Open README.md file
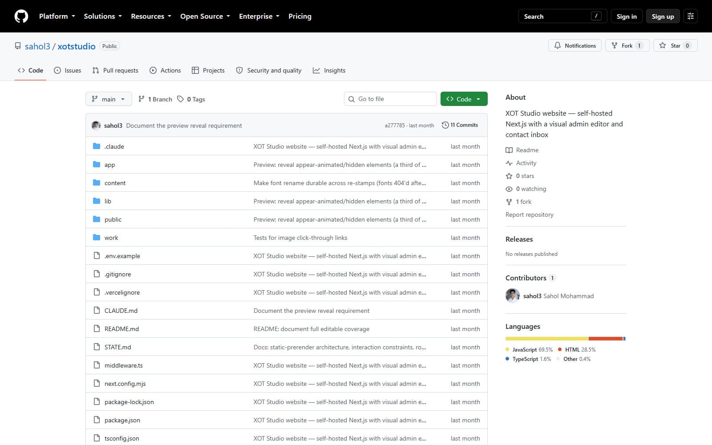Image resolution: width=712 pixels, height=445 pixels. coord(121,329)
